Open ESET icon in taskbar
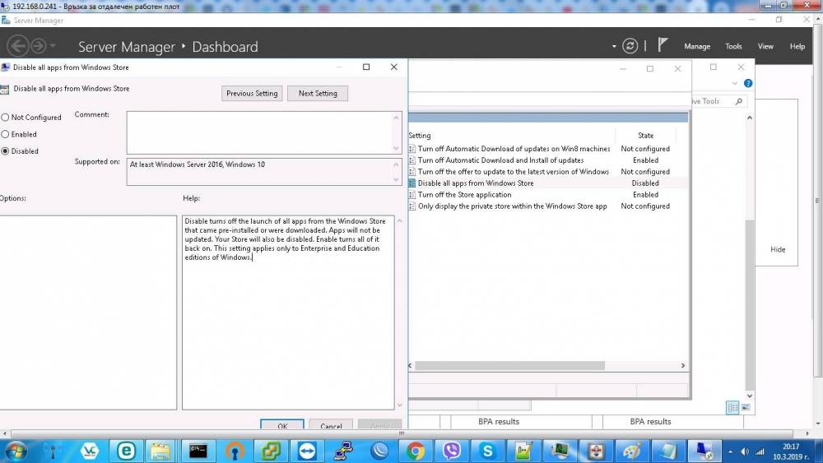Image resolution: width=823 pixels, height=463 pixels. [127, 451]
